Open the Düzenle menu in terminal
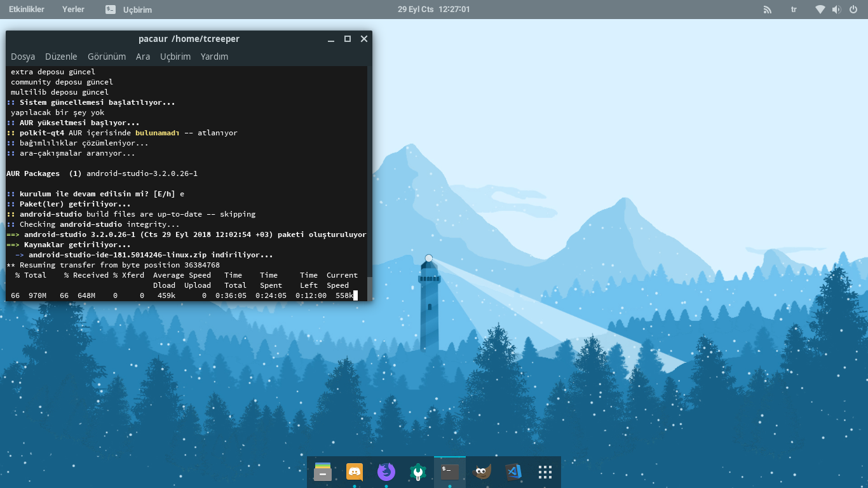Viewport: 868px width, 488px height. point(61,57)
